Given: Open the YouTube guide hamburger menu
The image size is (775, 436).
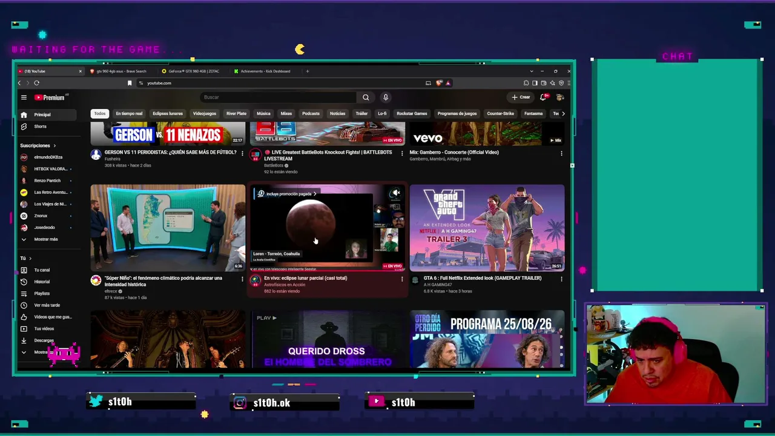Looking at the screenshot, I should tap(24, 97).
